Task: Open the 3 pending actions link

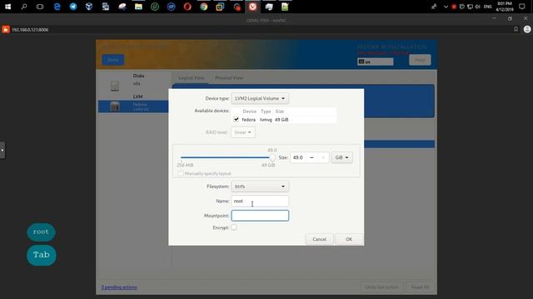Action: [119, 287]
